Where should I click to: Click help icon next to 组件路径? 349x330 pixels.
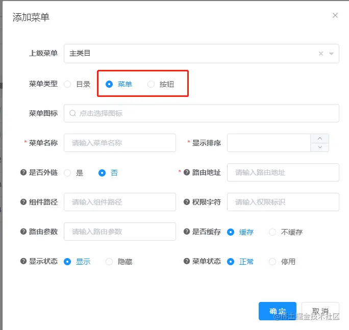(23, 202)
